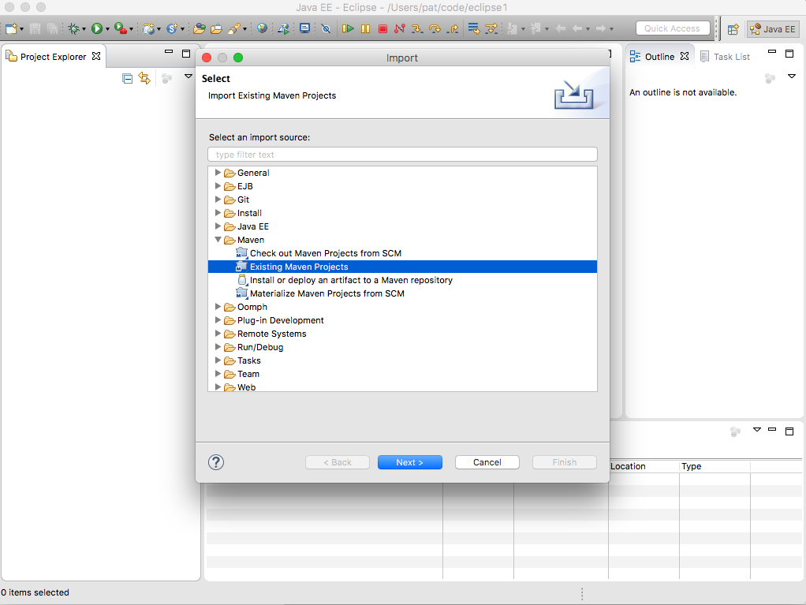Image resolution: width=806 pixels, height=605 pixels.
Task: Click the red Terminate square icon
Action: 382,28
